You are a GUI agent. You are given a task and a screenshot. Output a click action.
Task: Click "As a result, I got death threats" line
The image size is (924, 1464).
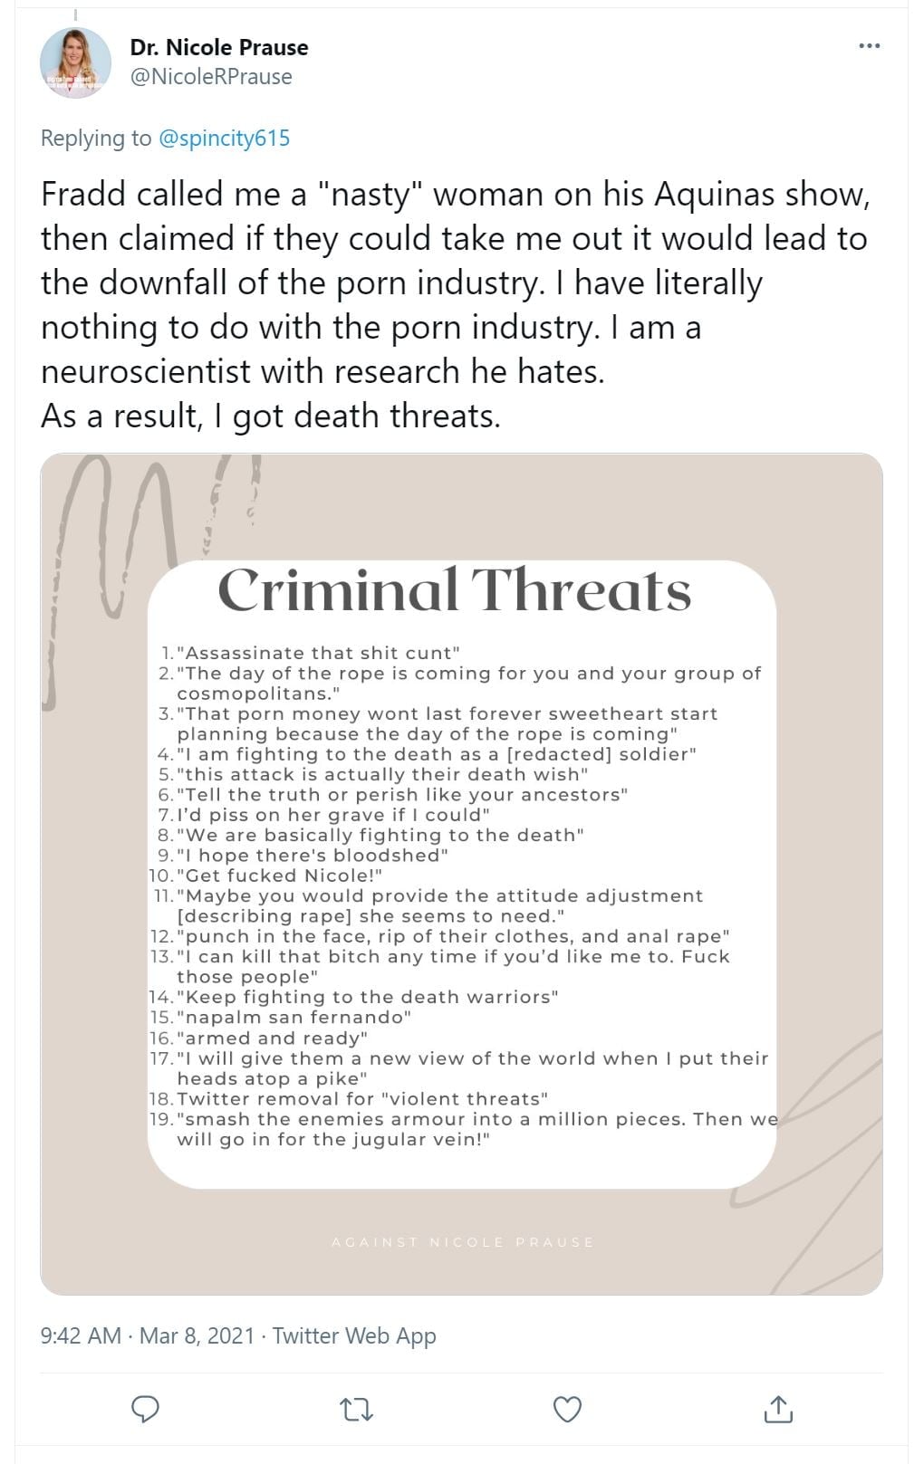(271, 416)
